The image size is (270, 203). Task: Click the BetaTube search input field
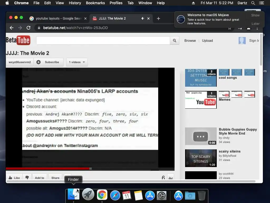pyautogui.click(x=103, y=40)
